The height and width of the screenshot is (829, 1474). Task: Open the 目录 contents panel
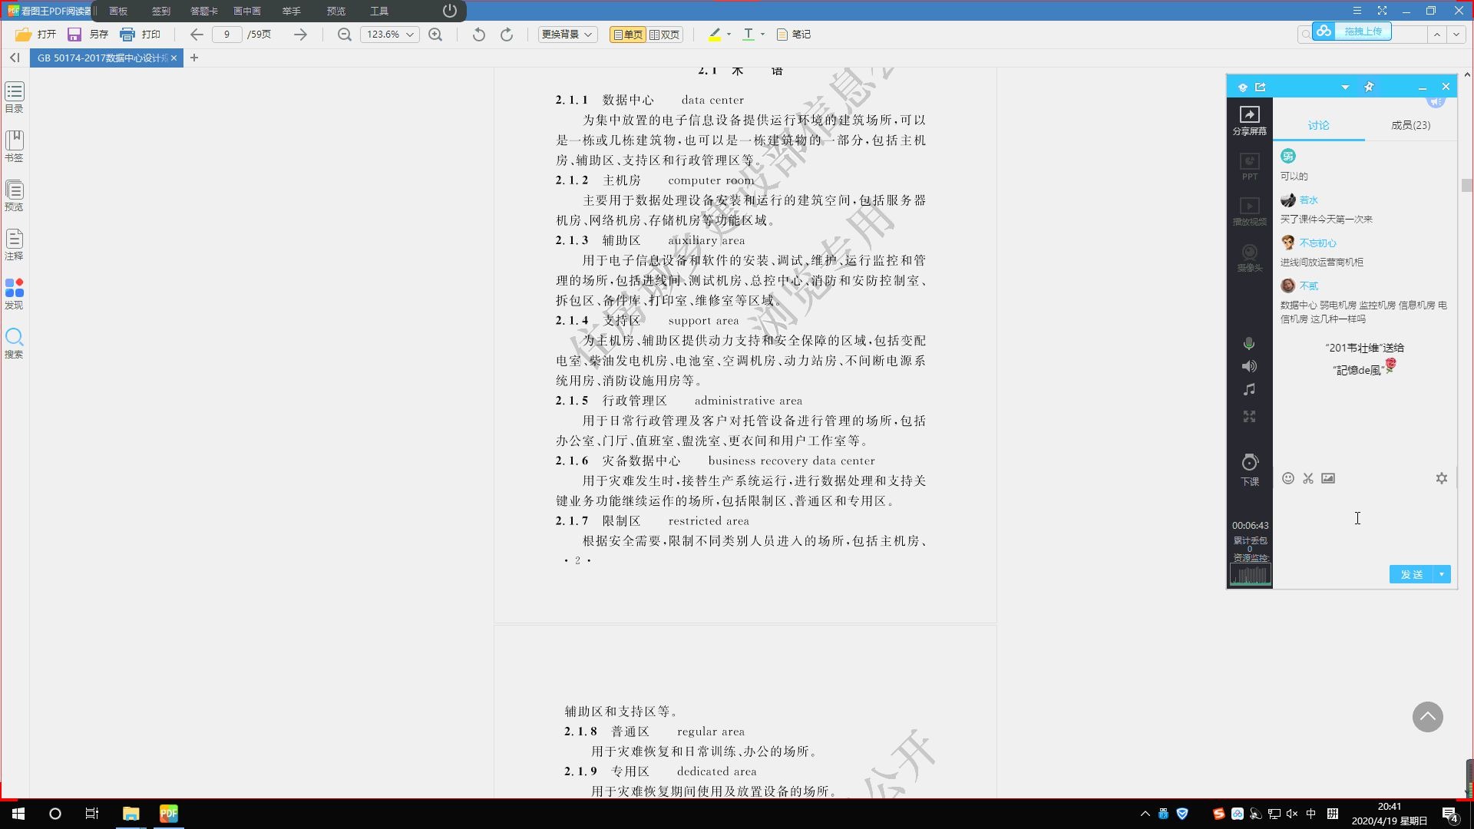tap(15, 97)
